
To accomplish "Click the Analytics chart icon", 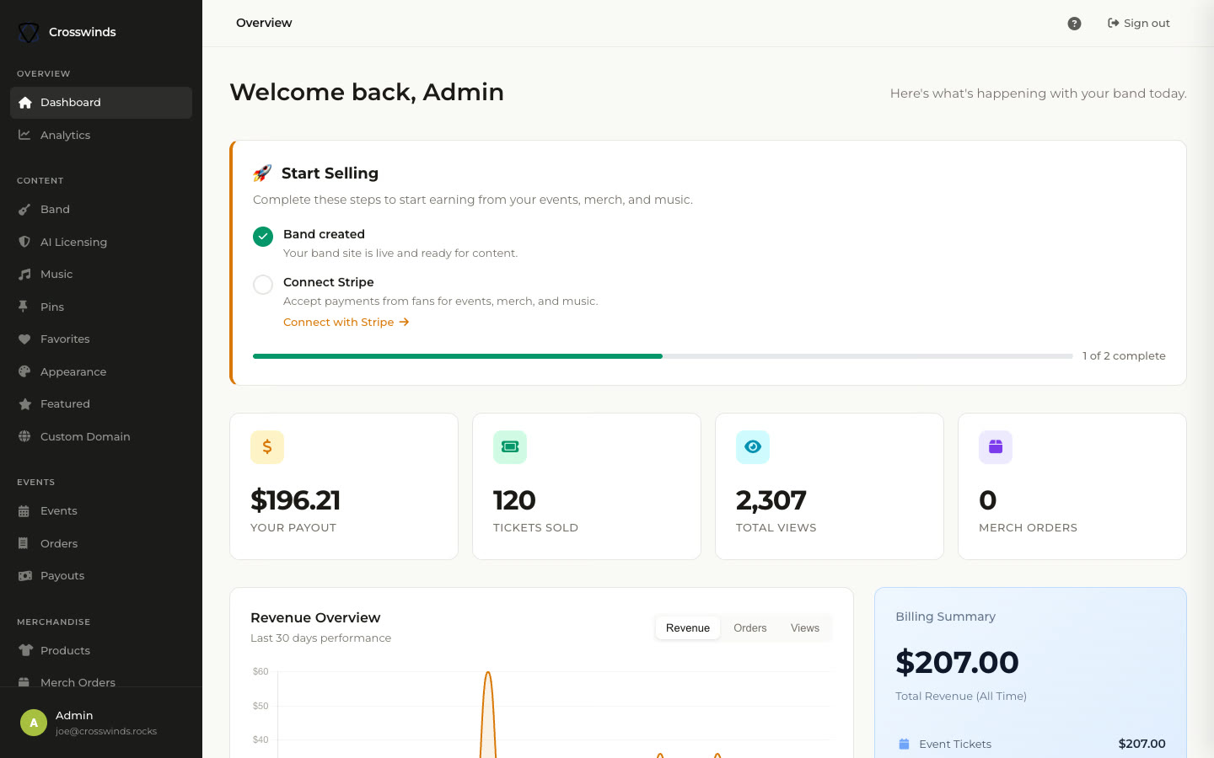I will [x=24, y=135].
